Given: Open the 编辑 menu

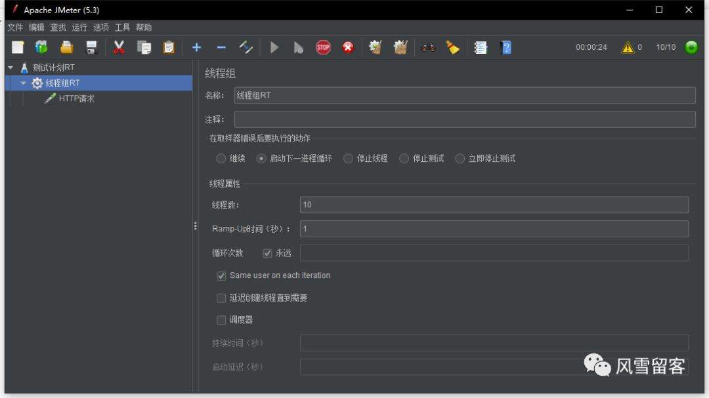Looking at the screenshot, I should [x=37, y=28].
